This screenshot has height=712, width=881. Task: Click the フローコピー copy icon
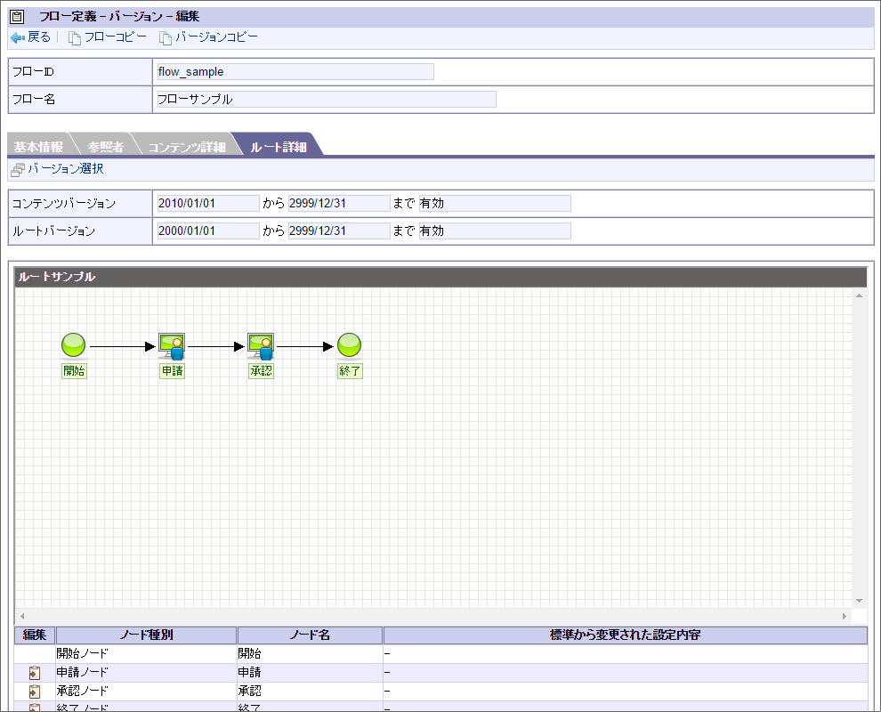click(x=74, y=37)
